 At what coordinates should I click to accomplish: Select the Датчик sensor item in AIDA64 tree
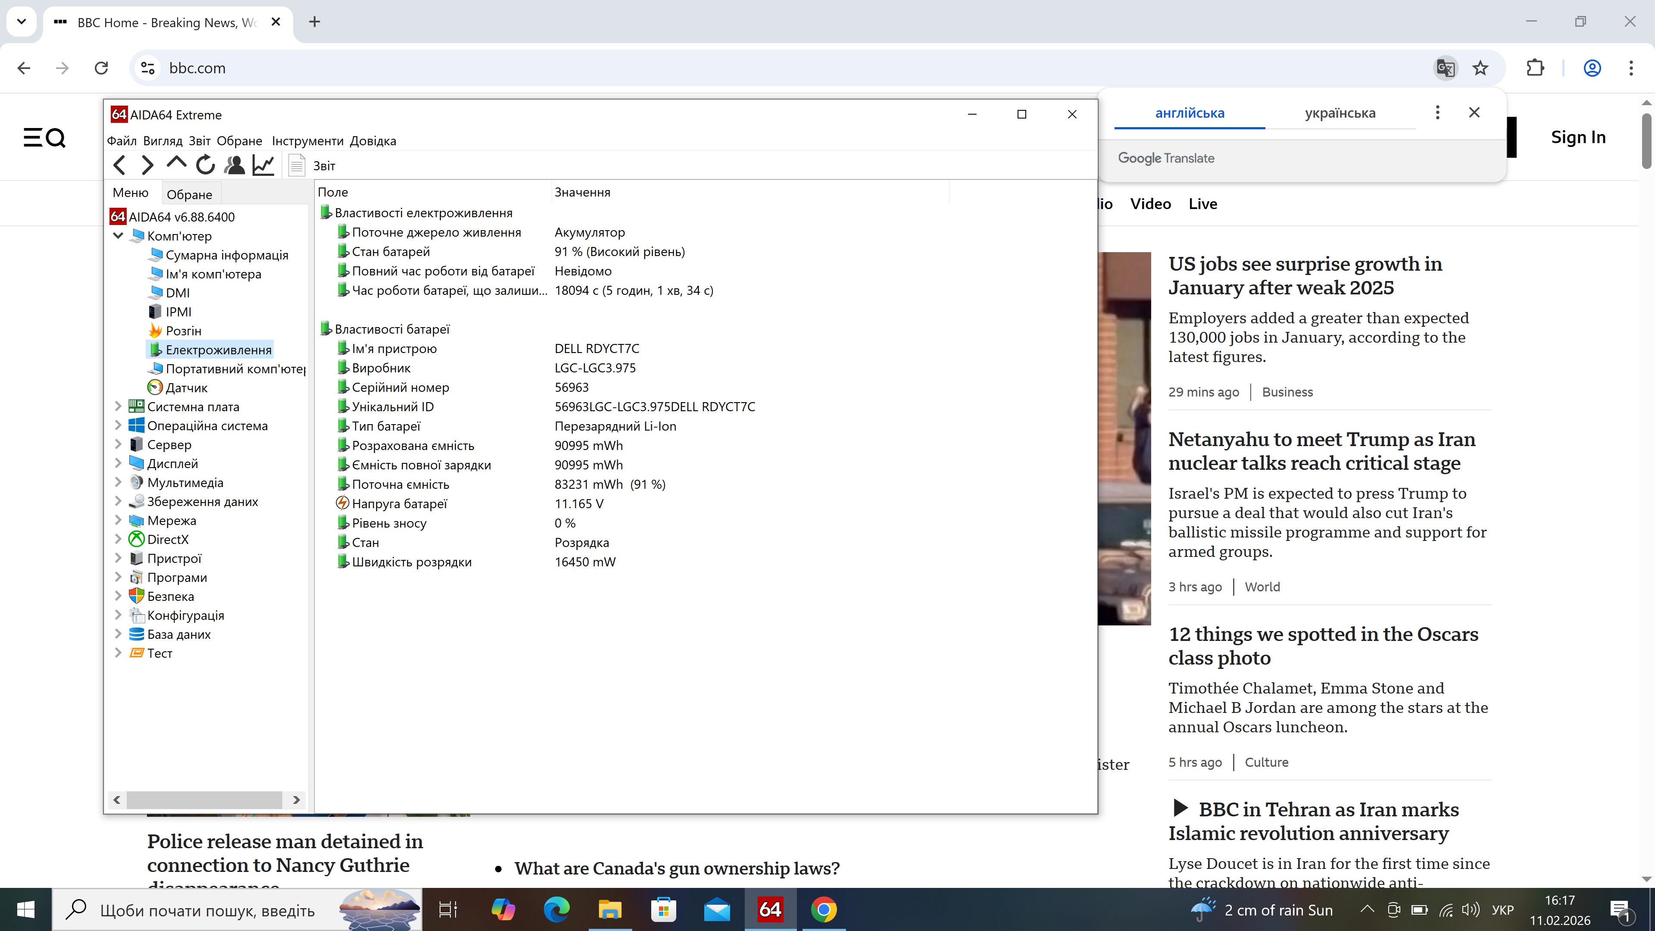pos(186,387)
